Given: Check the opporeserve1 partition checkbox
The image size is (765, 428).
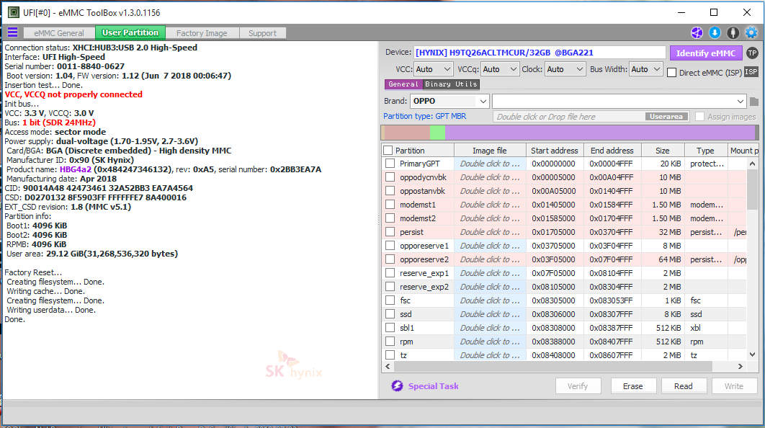Looking at the screenshot, I should 390,246.
